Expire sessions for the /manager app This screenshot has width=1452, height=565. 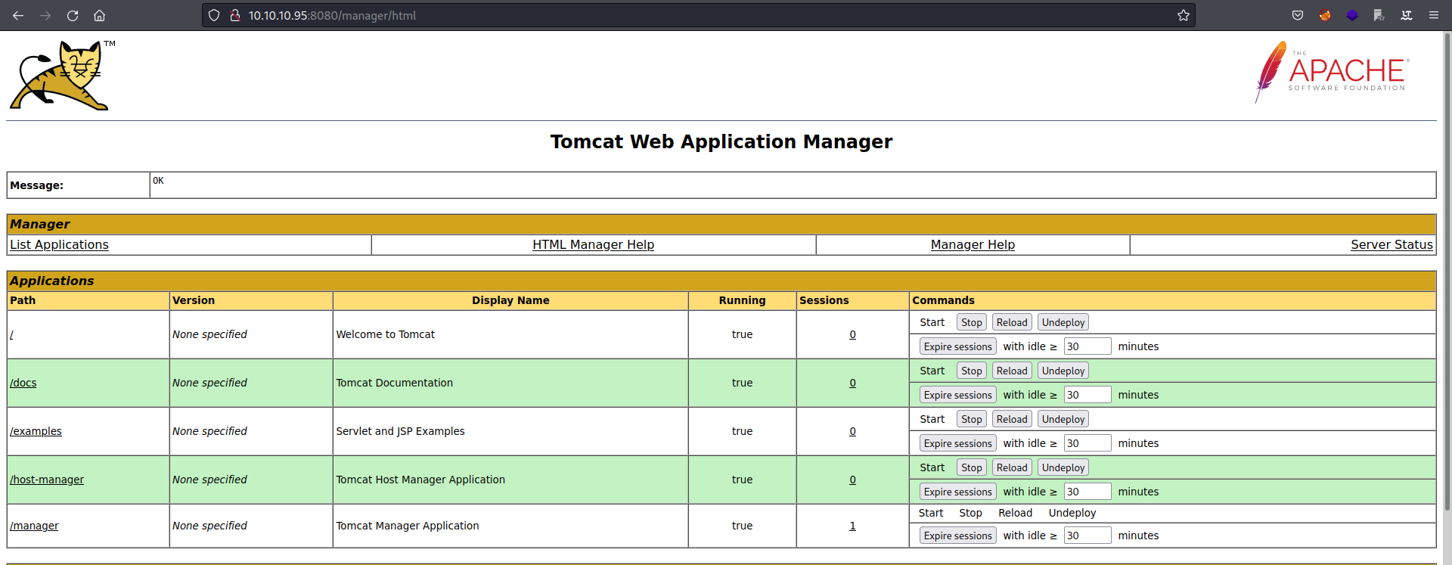coord(957,536)
